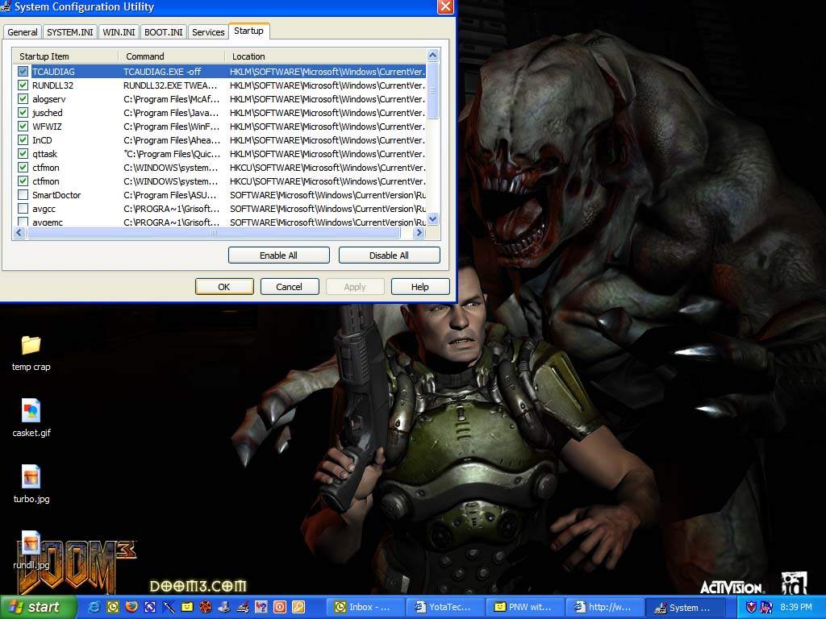Click the help question mark Quick Launch icon
The height and width of the screenshot is (619, 826).
[x=261, y=607]
